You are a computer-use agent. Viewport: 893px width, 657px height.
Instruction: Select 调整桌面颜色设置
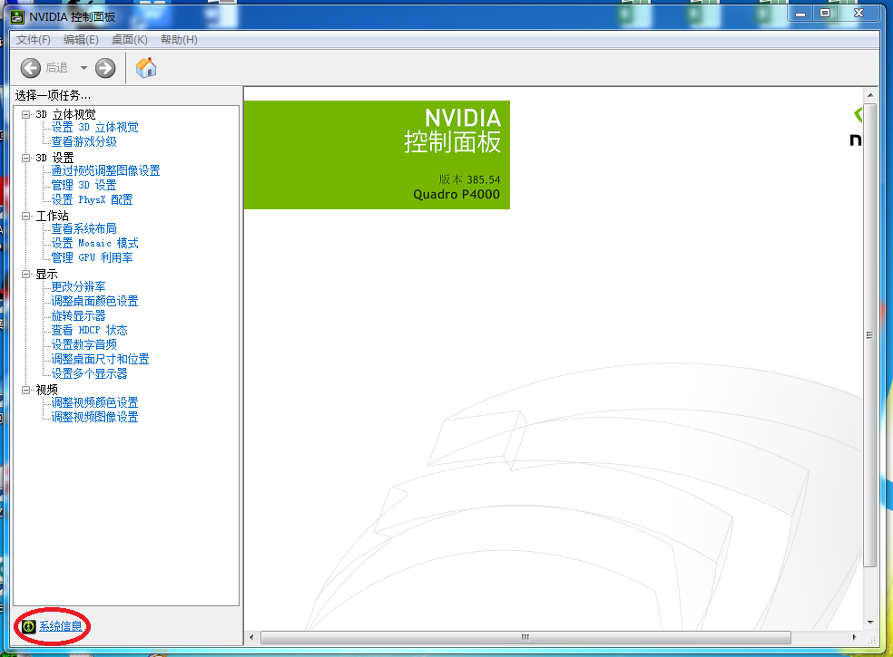[x=94, y=301]
